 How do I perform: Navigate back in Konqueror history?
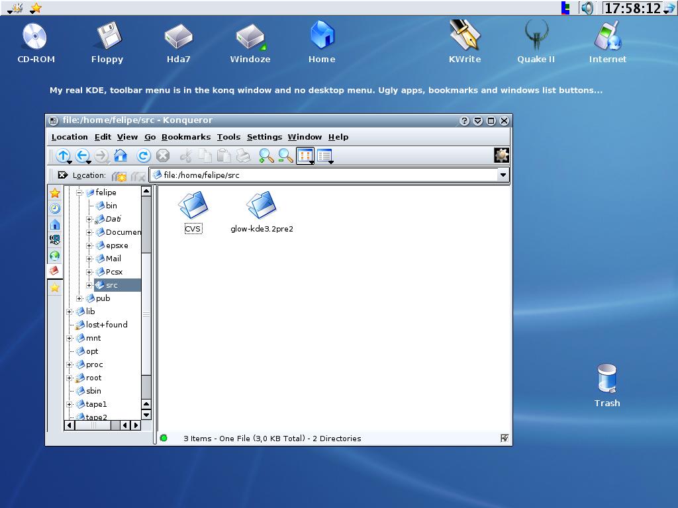82,155
